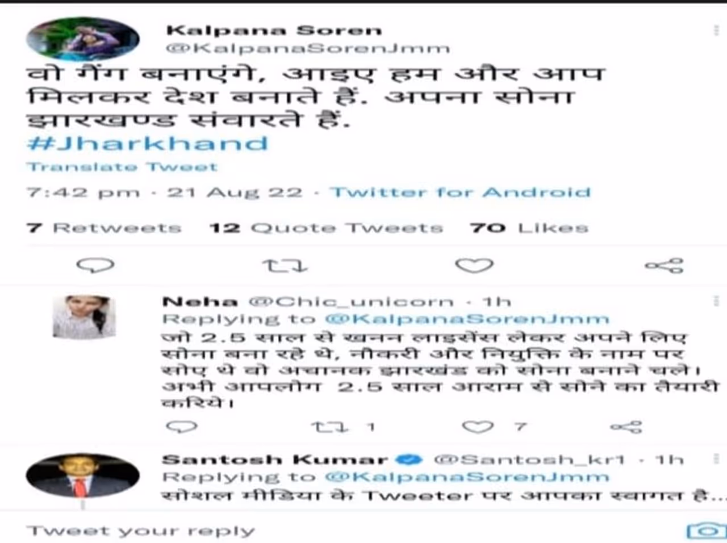Viewport: 727px width, 543px height.
Task: Open Twitter for Android source link
Action: pos(461,192)
